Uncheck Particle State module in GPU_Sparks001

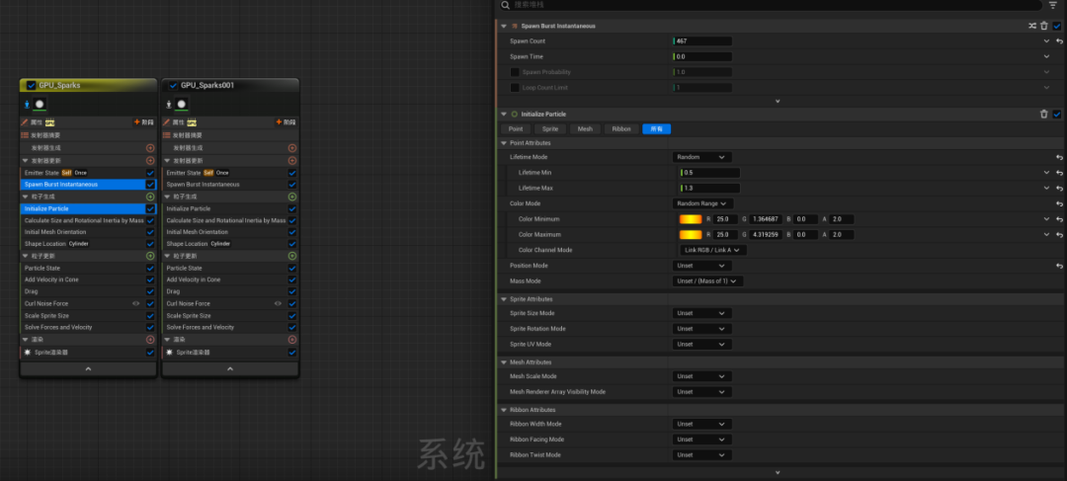point(292,268)
